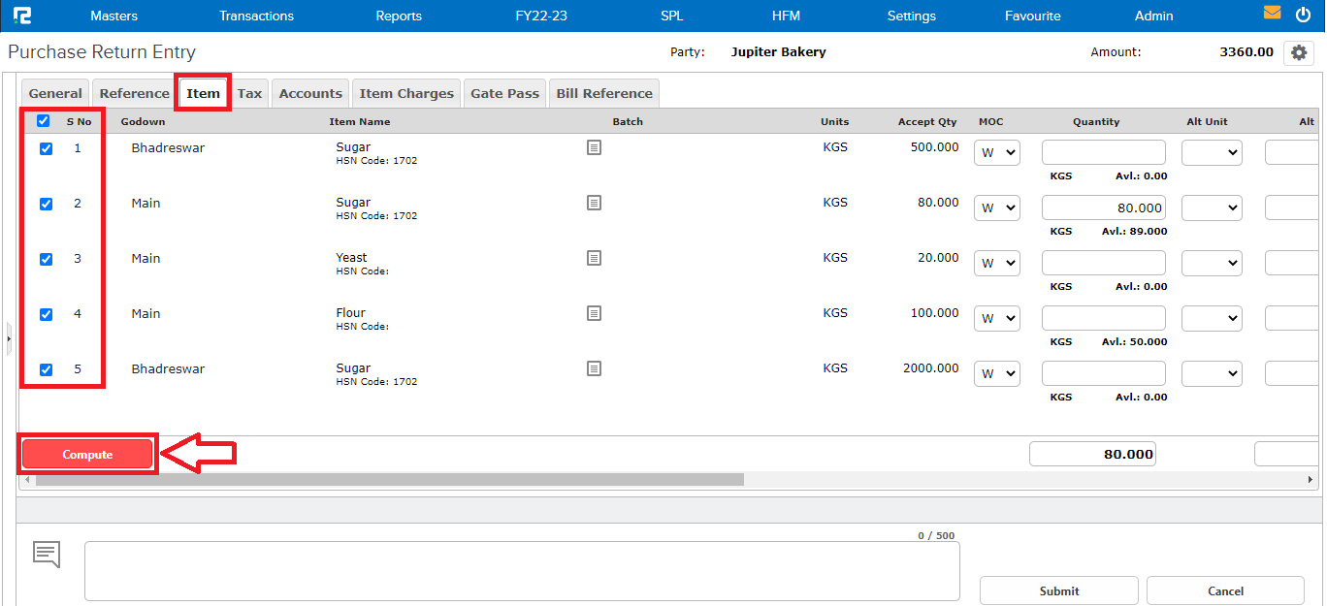The height and width of the screenshot is (606, 1327).
Task: Uncheck the checkbox for row 5
Action: (x=46, y=370)
